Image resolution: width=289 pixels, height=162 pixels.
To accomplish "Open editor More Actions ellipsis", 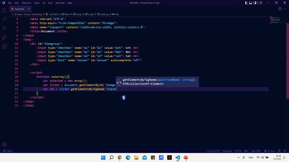I will (x=285, y=9).
